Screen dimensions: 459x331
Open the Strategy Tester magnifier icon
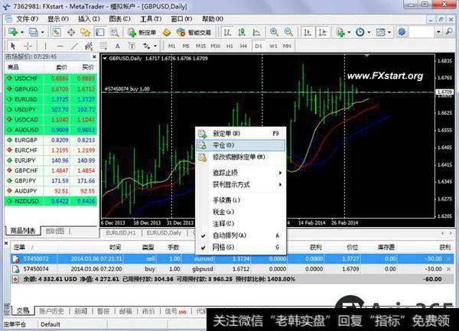pos(114,32)
